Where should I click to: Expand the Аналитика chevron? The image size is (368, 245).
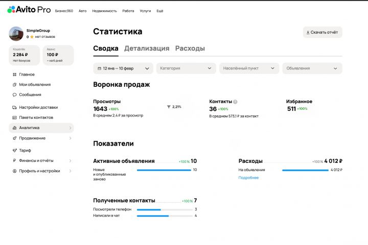click(x=71, y=128)
